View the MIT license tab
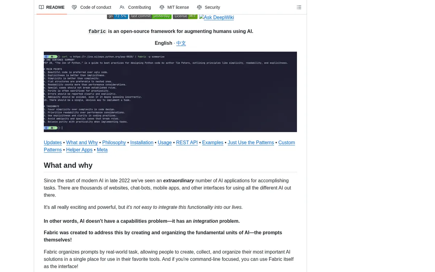 pos(174,7)
